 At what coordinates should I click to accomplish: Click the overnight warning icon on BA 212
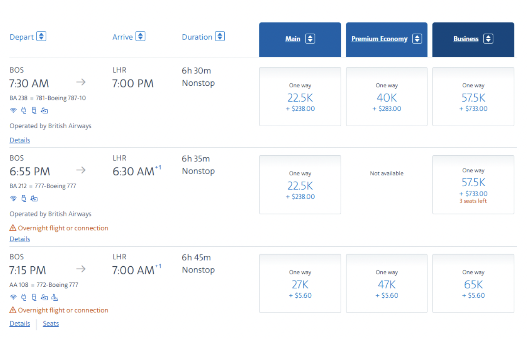(13, 228)
